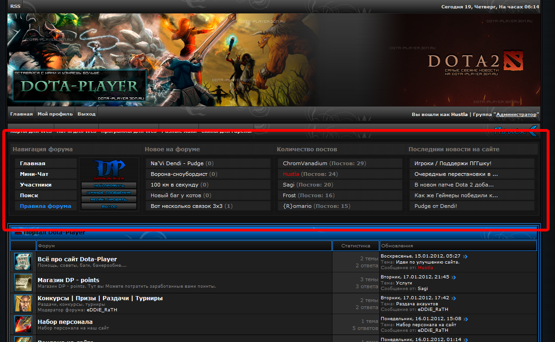The width and height of the screenshot is (555, 342).
Task: Jump to last post arrow beside 17.01.2012, 21:45
Action: [x=454, y=277]
